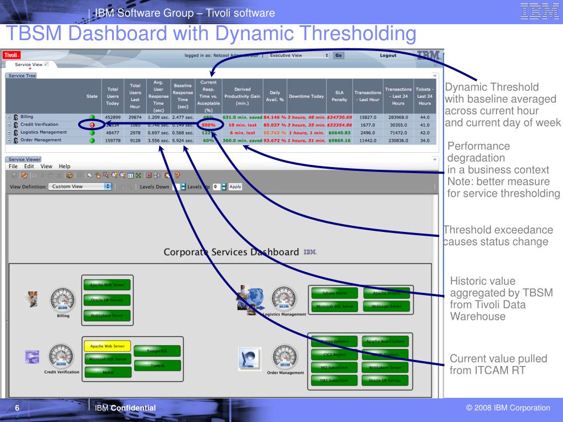Select the hand pan tool
Viewport: 563px width, 422px height.
[x=98, y=175]
